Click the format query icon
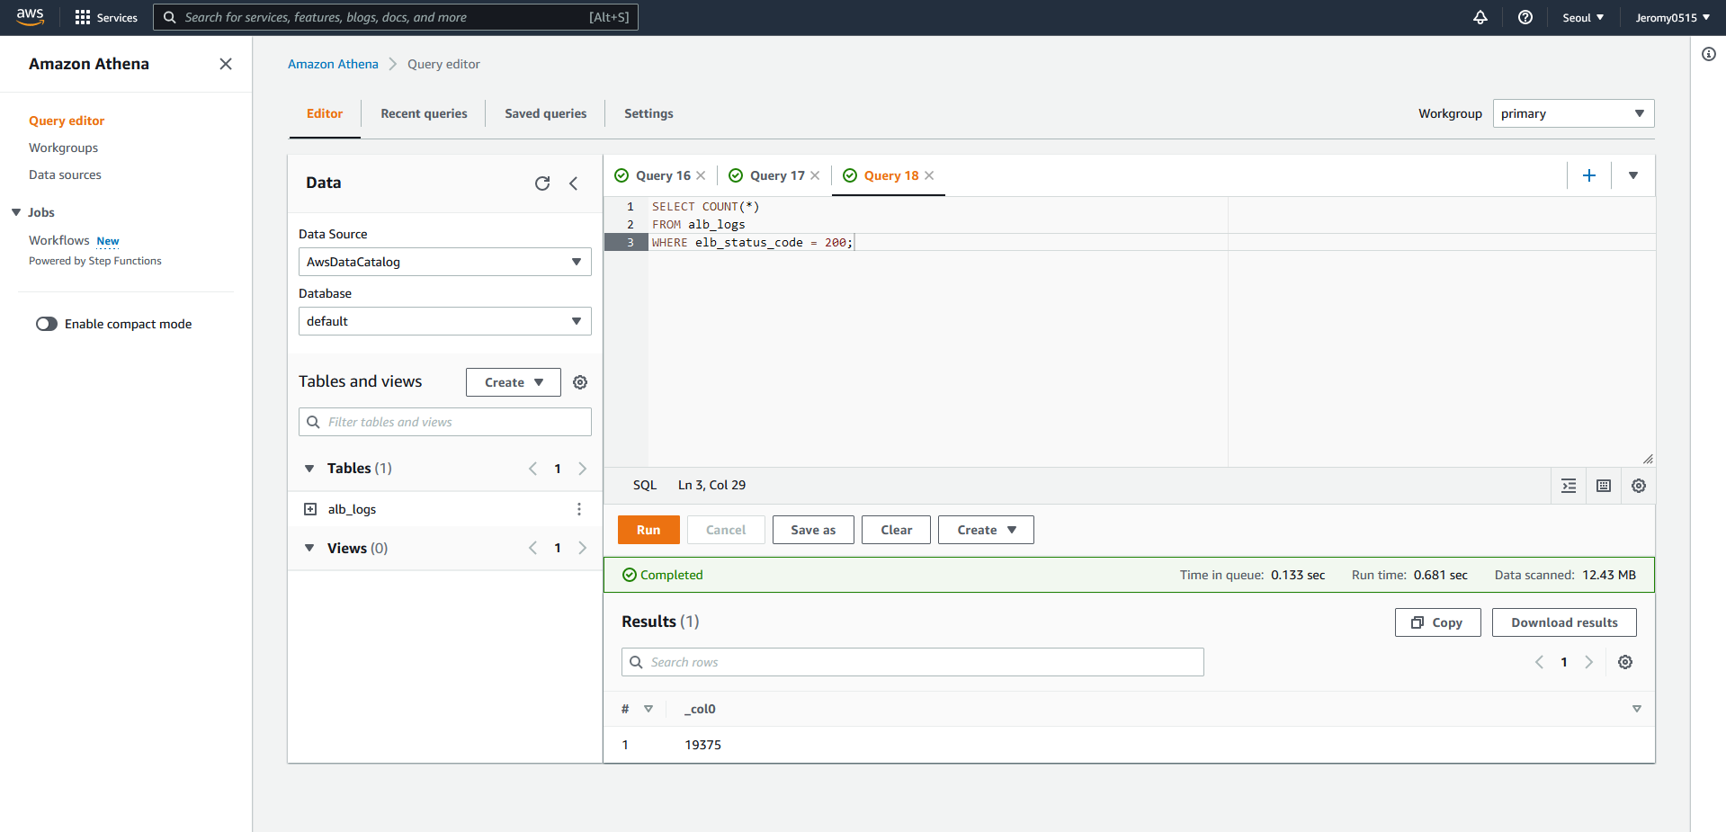The height and width of the screenshot is (832, 1726). click(x=1569, y=486)
